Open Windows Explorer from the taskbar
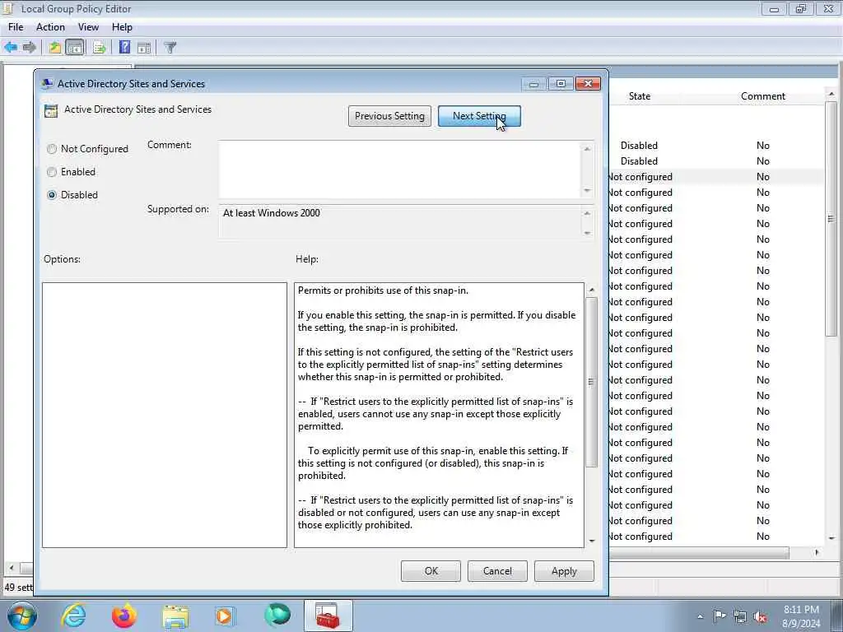The height and width of the screenshot is (632, 843). tap(175, 616)
